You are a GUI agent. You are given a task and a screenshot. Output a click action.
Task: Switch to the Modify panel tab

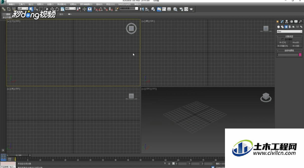tap(282, 22)
